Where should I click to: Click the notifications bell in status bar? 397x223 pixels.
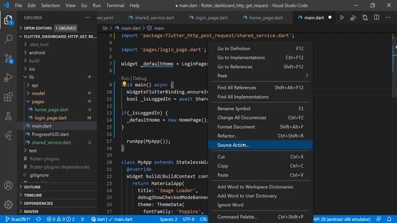[x=389, y=219]
